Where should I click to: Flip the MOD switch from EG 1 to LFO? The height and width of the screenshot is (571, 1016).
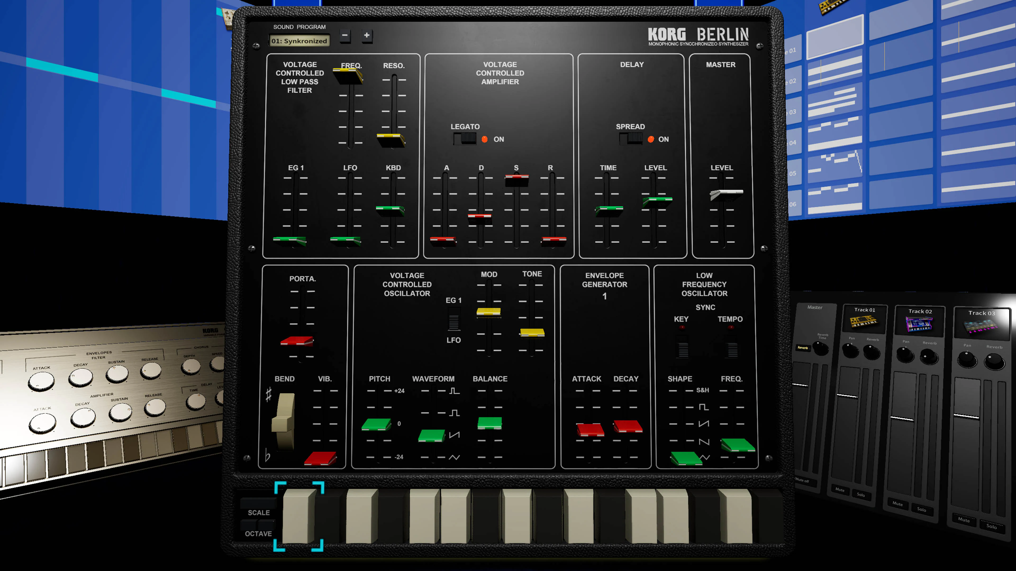tap(454, 321)
